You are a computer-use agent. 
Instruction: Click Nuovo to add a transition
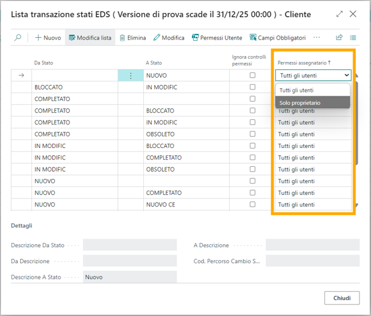tap(48, 38)
